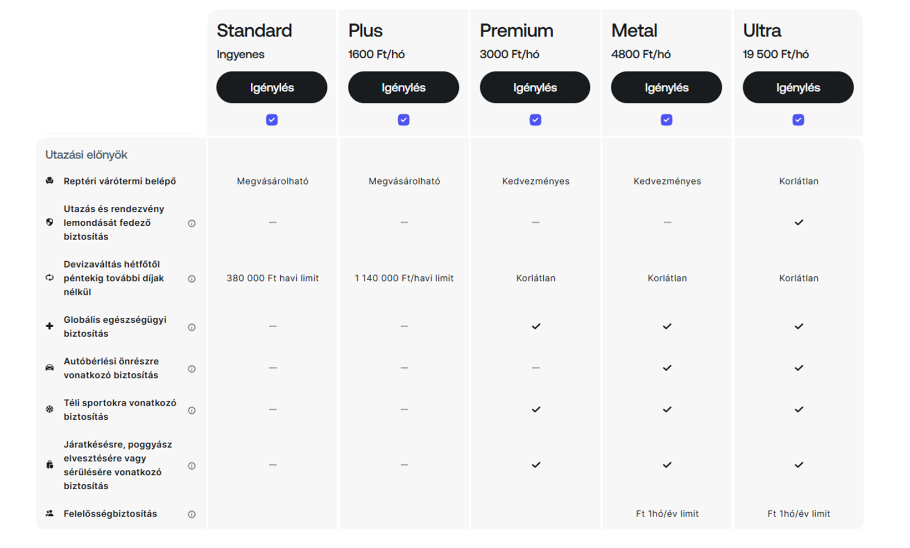Image resolution: width=910 pixels, height=548 pixels.
Task: Apply for the free Standard plan
Action: [x=272, y=88]
